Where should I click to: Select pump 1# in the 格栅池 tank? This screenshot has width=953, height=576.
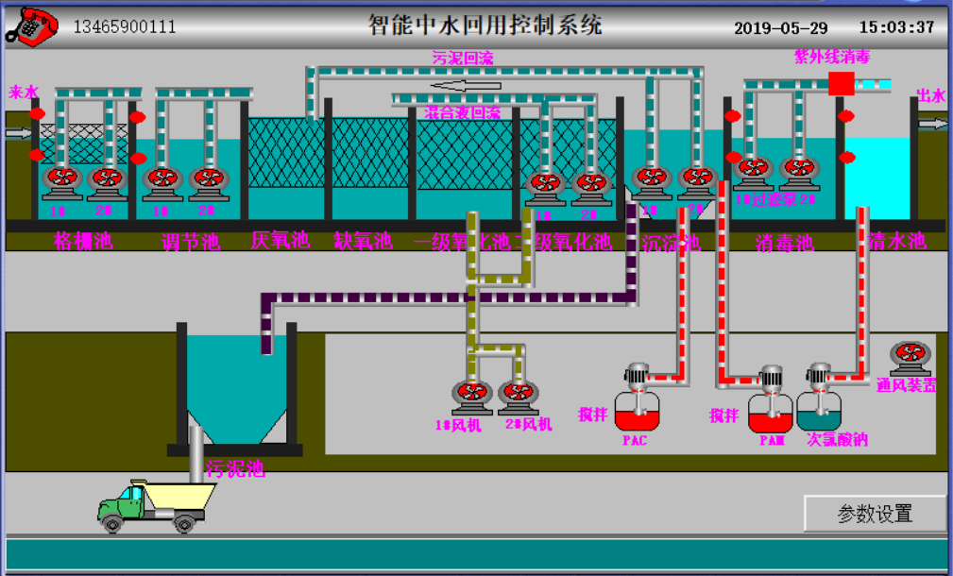click(62, 179)
